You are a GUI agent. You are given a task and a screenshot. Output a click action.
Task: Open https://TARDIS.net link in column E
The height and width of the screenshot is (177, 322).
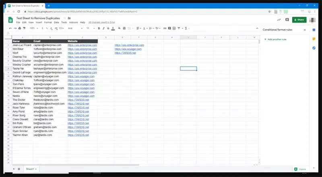tap(125, 53)
